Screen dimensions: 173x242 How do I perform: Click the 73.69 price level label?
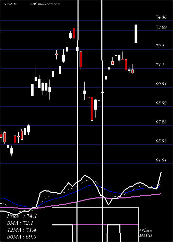161,27
